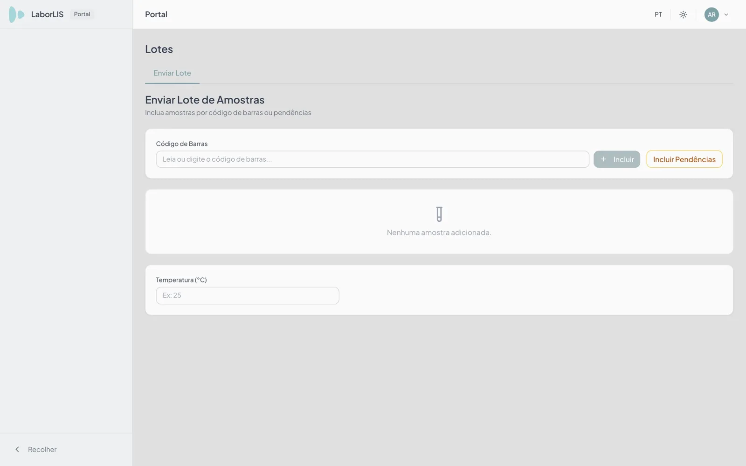Click the plus icon on Incluir

click(603, 159)
